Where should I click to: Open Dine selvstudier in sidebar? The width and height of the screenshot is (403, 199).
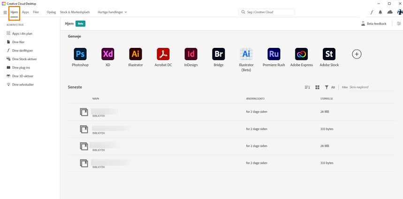[x=20, y=84]
